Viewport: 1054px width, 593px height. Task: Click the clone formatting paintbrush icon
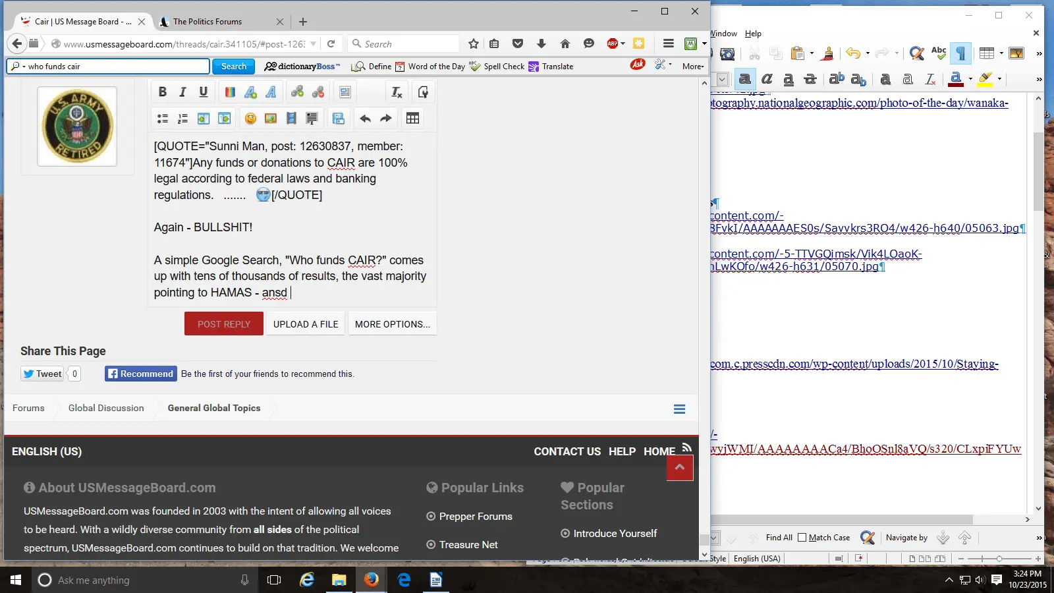pos(828,53)
